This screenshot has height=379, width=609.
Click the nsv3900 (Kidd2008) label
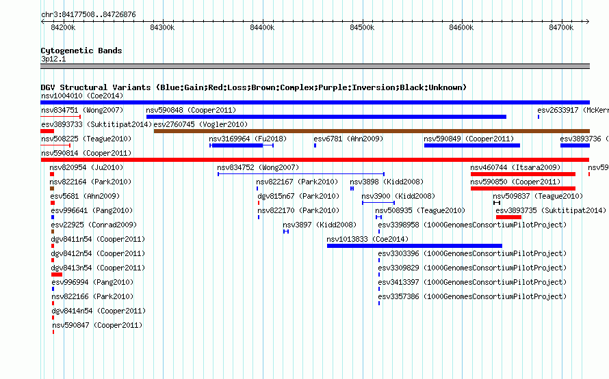click(x=398, y=196)
